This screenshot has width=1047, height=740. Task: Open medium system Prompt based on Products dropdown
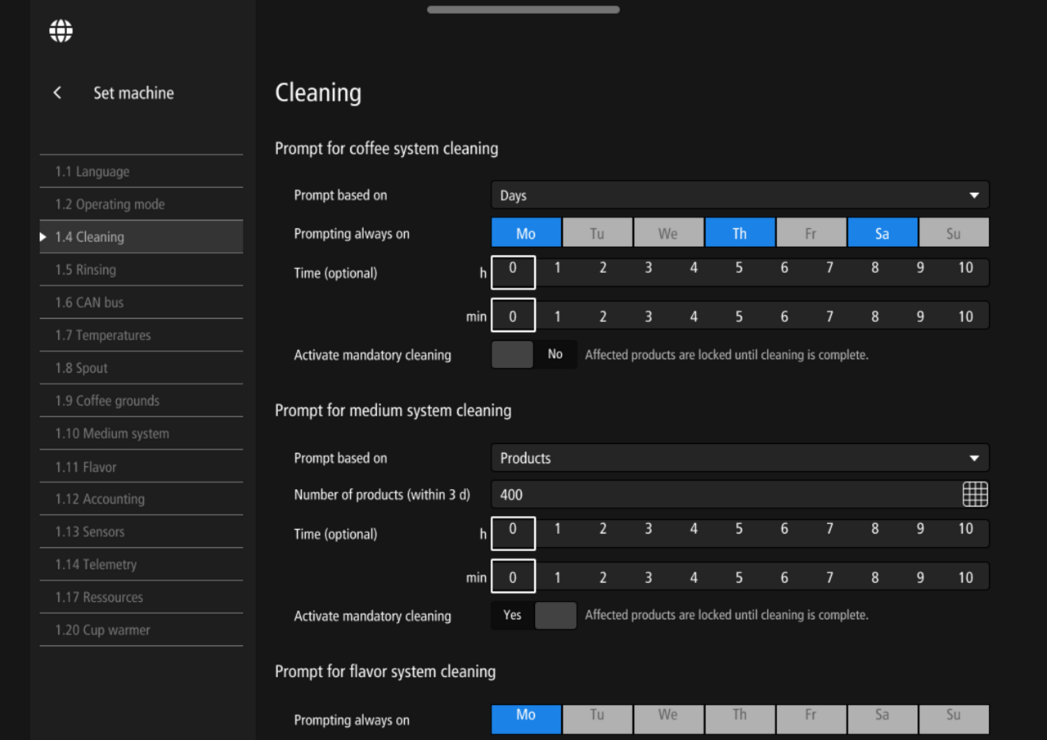(739, 458)
